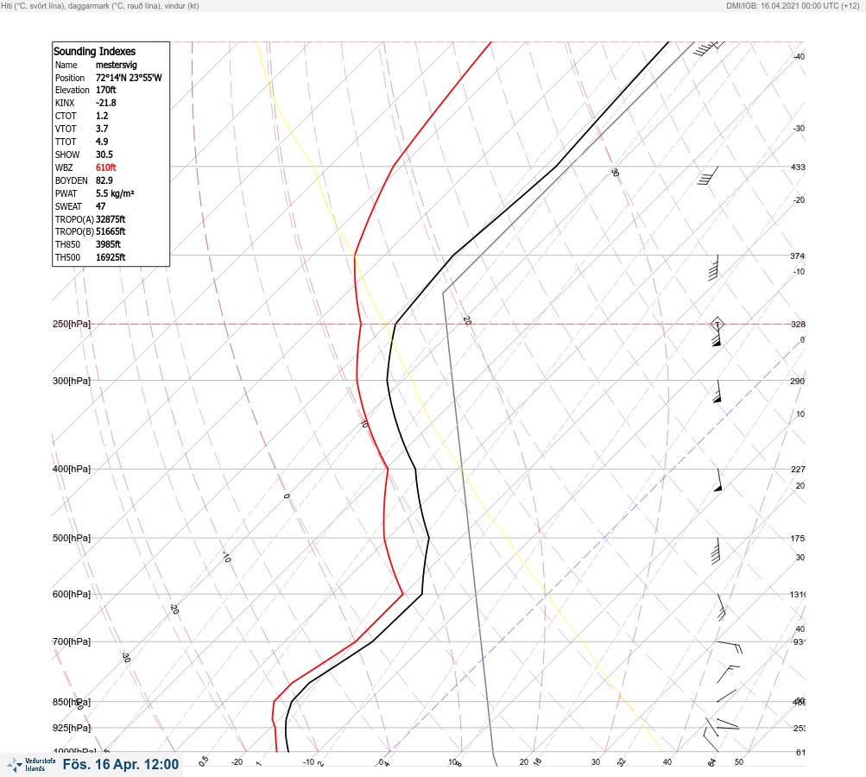
Task: Click the red WBZ value 610ft
Action: (105, 167)
